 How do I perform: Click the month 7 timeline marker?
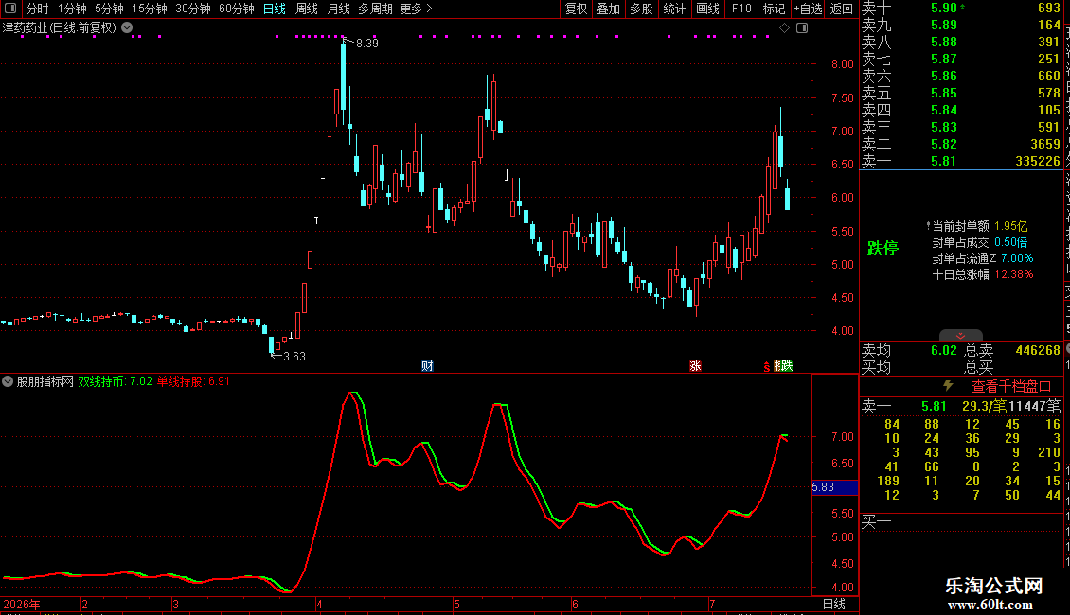coord(712,604)
